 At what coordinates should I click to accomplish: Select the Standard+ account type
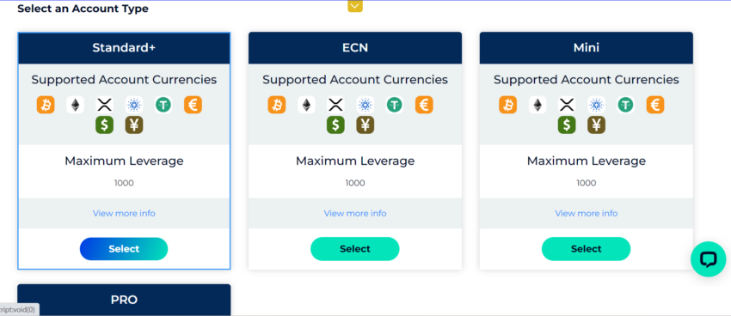[124, 249]
